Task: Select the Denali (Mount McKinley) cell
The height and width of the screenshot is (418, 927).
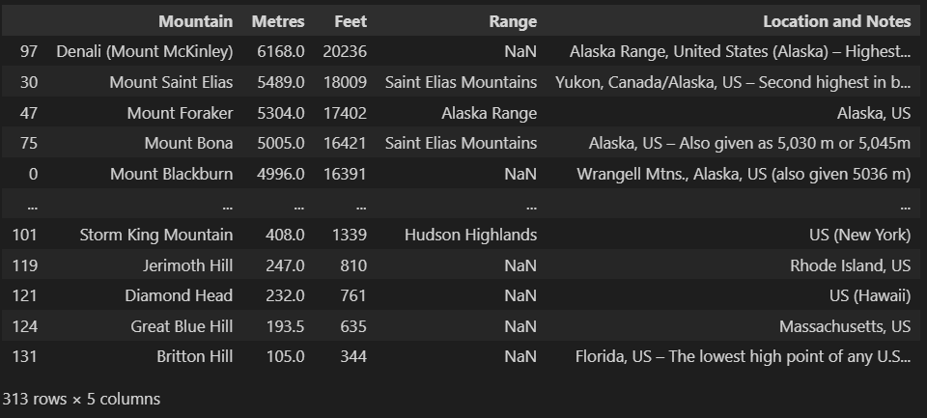Action: pyautogui.click(x=145, y=51)
